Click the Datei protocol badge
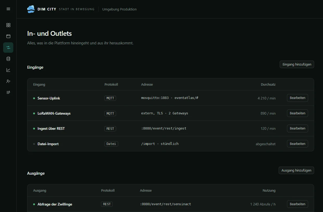This screenshot has height=212, width=323. point(111,144)
